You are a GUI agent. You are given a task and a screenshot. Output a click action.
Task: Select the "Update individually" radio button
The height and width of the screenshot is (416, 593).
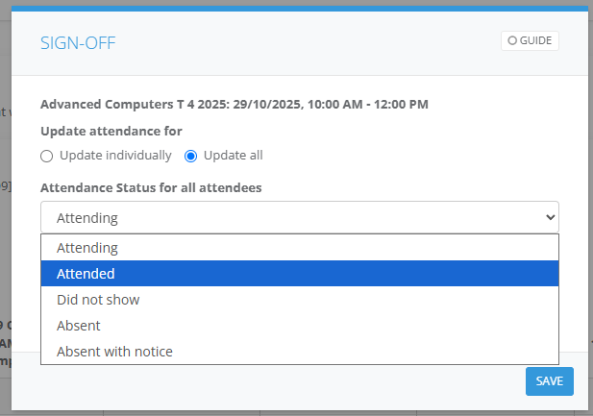pyautogui.click(x=46, y=156)
